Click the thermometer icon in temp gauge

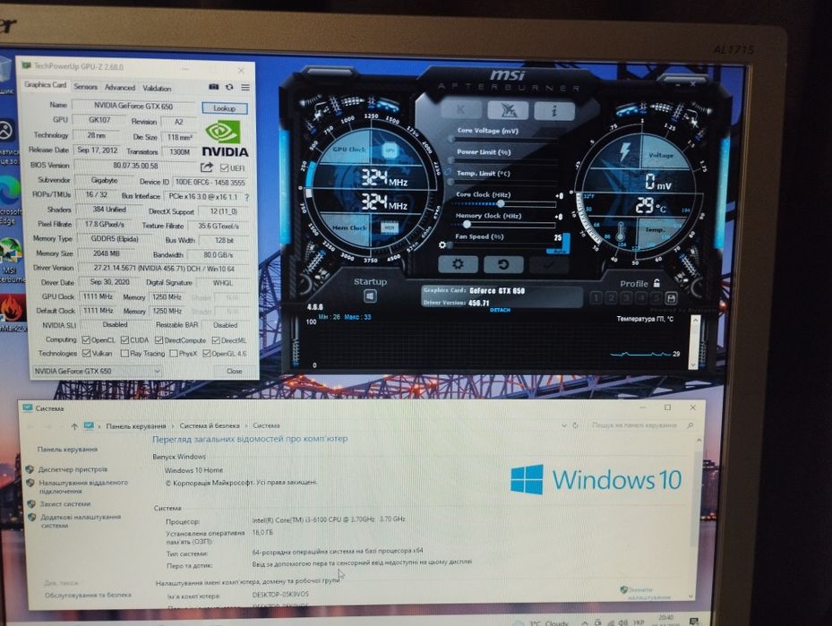coord(622,233)
